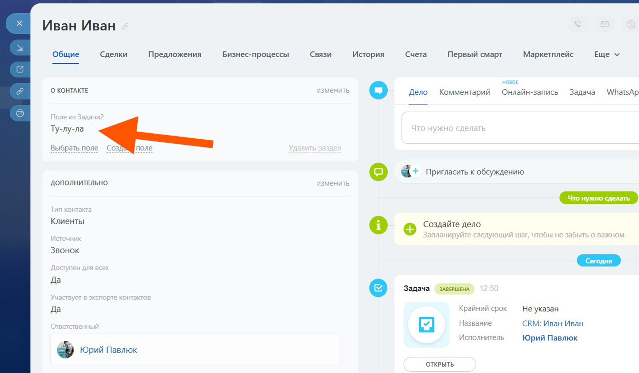Screen dimensions: 639x373
Task: Click the phone call icon in the header
Action: tap(578, 24)
